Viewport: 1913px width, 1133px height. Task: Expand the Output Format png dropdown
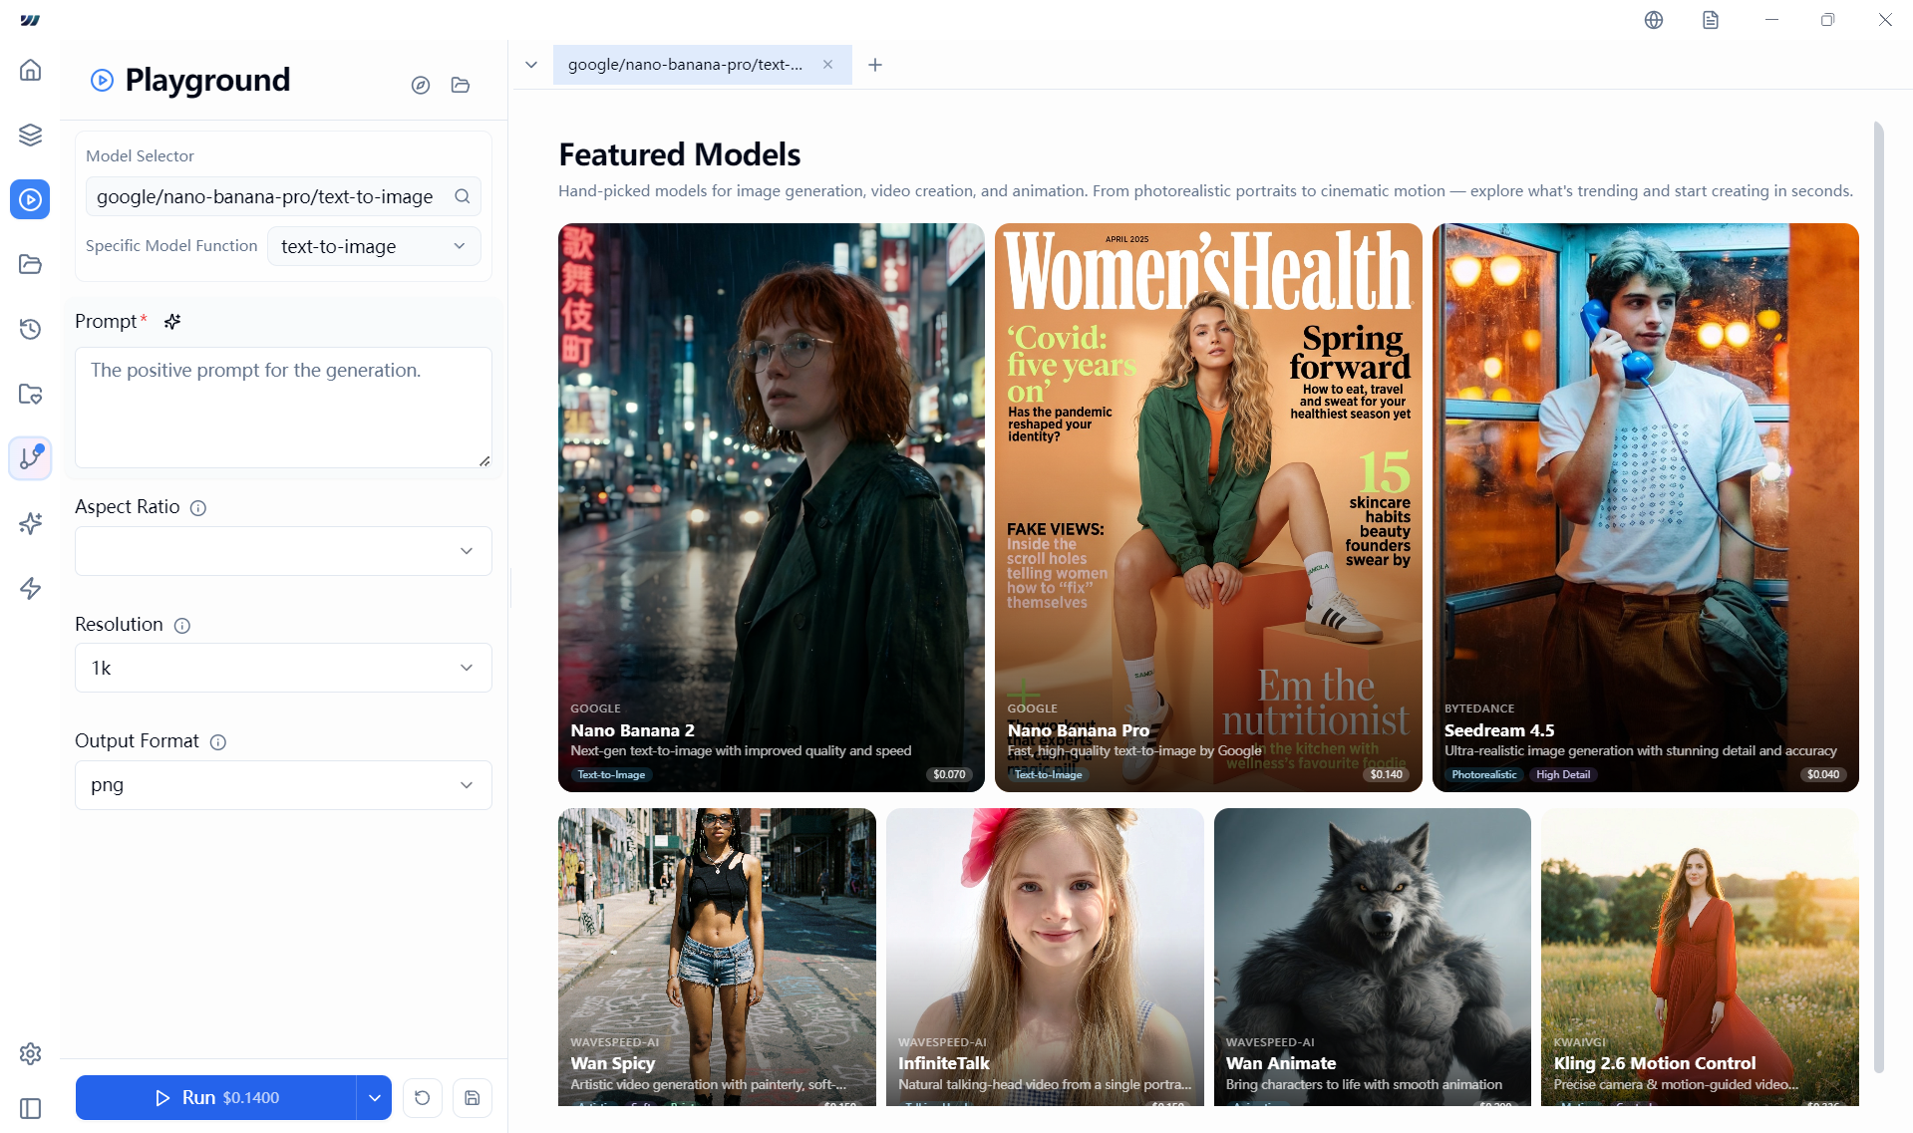pos(283,785)
